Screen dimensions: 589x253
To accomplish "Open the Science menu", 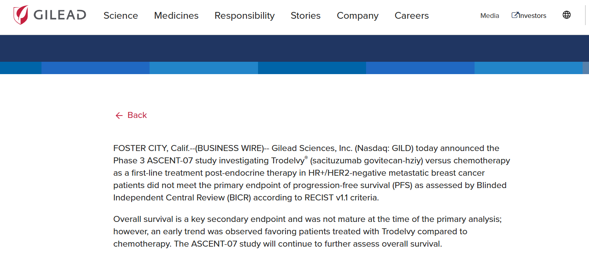I will (x=120, y=16).
